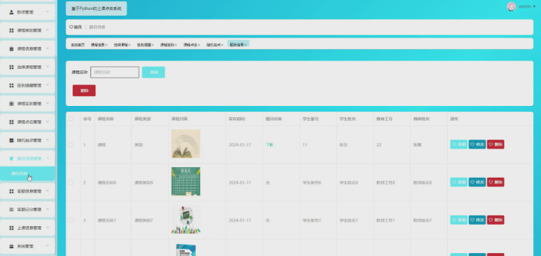Close the active 题目信息 tab with its ×

[x=246, y=45]
